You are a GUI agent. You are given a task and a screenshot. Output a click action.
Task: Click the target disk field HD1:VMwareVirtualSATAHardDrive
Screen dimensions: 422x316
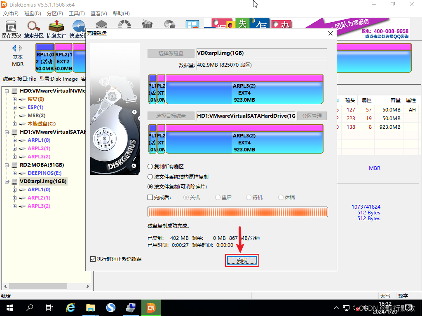pyautogui.click(x=246, y=116)
